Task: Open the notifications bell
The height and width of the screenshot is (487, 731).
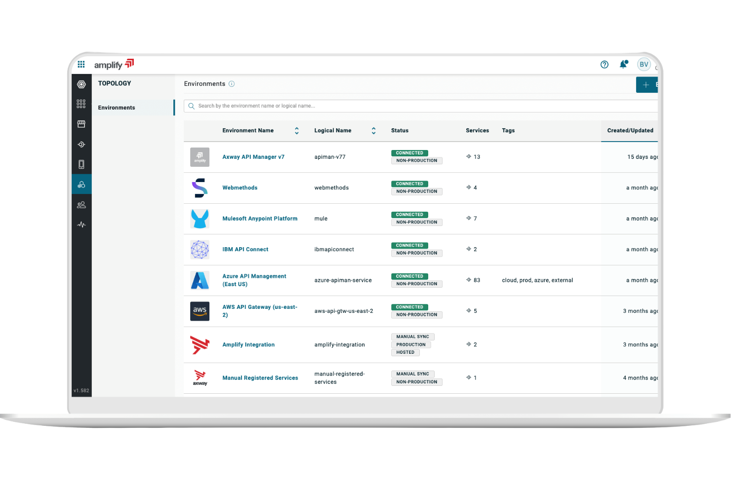Action: (623, 64)
